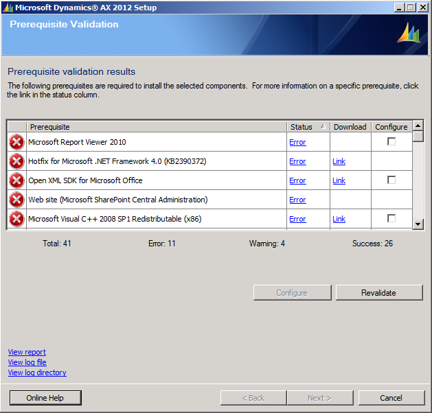
Task: Click error icon for Open XML SDK row
Action: pyautogui.click(x=16, y=180)
